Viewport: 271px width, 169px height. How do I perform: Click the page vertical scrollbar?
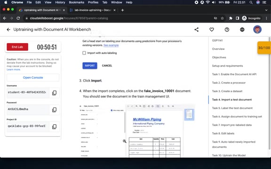pos(270,93)
